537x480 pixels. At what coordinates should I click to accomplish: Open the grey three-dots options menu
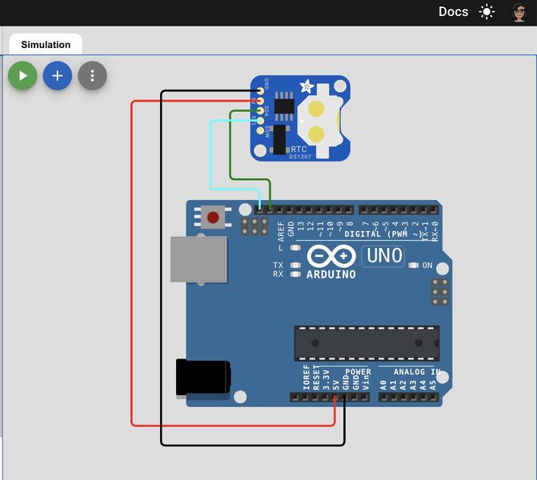tap(93, 76)
